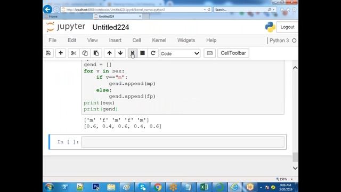Insert a cell below with plus icon

click(61, 53)
